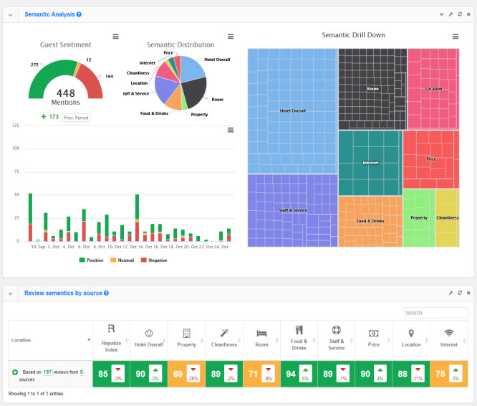Click the Hotel Overall block in treemap
This screenshot has height=406, width=477.
pyautogui.click(x=292, y=110)
